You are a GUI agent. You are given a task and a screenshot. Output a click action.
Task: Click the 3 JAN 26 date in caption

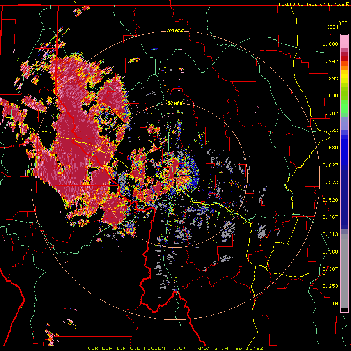pyautogui.click(x=228, y=348)
